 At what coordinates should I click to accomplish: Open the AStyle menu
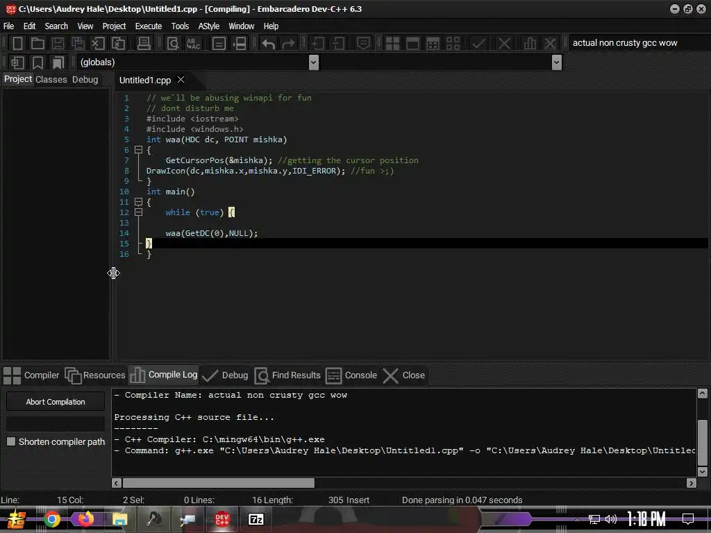pyautogui.click(x=208, y=26)
